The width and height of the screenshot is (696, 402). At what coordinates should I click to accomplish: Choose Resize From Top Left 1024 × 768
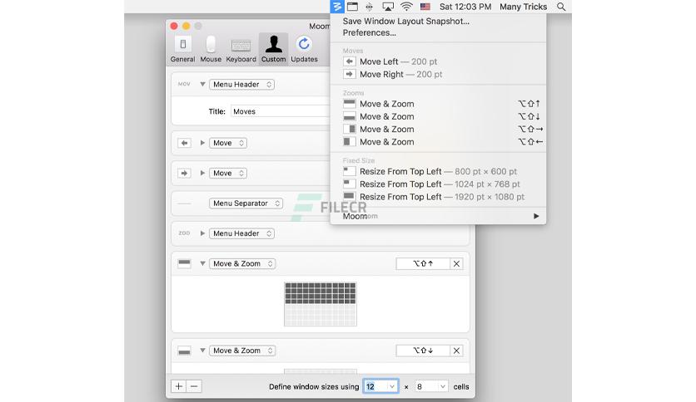[438, 184]
